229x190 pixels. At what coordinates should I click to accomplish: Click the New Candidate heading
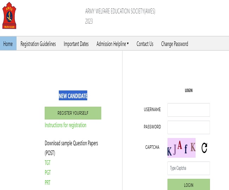73,96
